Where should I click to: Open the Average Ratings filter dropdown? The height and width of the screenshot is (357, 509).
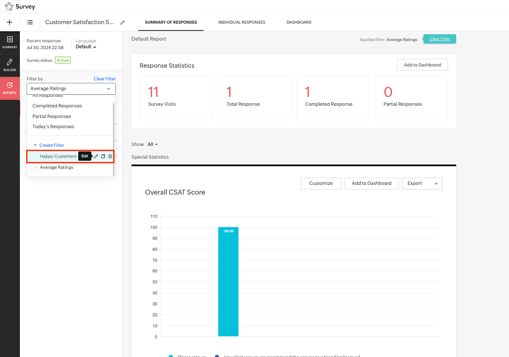pos(71,89)
